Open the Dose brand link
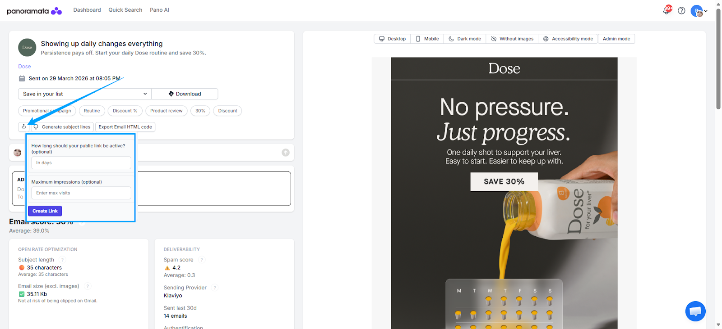722x329 pixels. pyautogui.click(x=24, y=67)
